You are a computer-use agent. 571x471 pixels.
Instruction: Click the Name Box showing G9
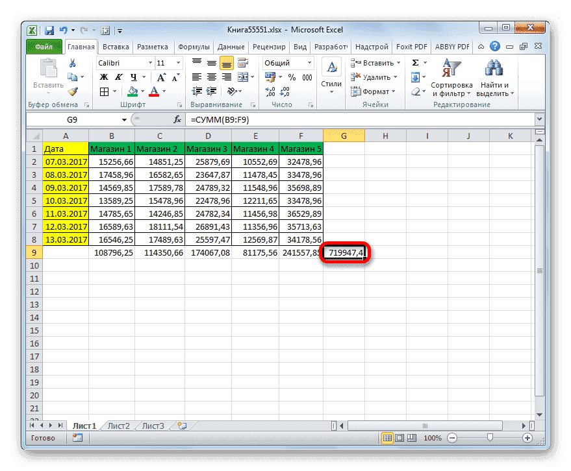tap(71, 120)
